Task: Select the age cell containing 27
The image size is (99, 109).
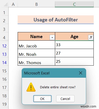Action: 74,53
